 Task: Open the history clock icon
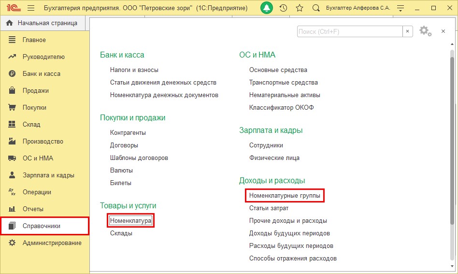(x=283, y=8)
